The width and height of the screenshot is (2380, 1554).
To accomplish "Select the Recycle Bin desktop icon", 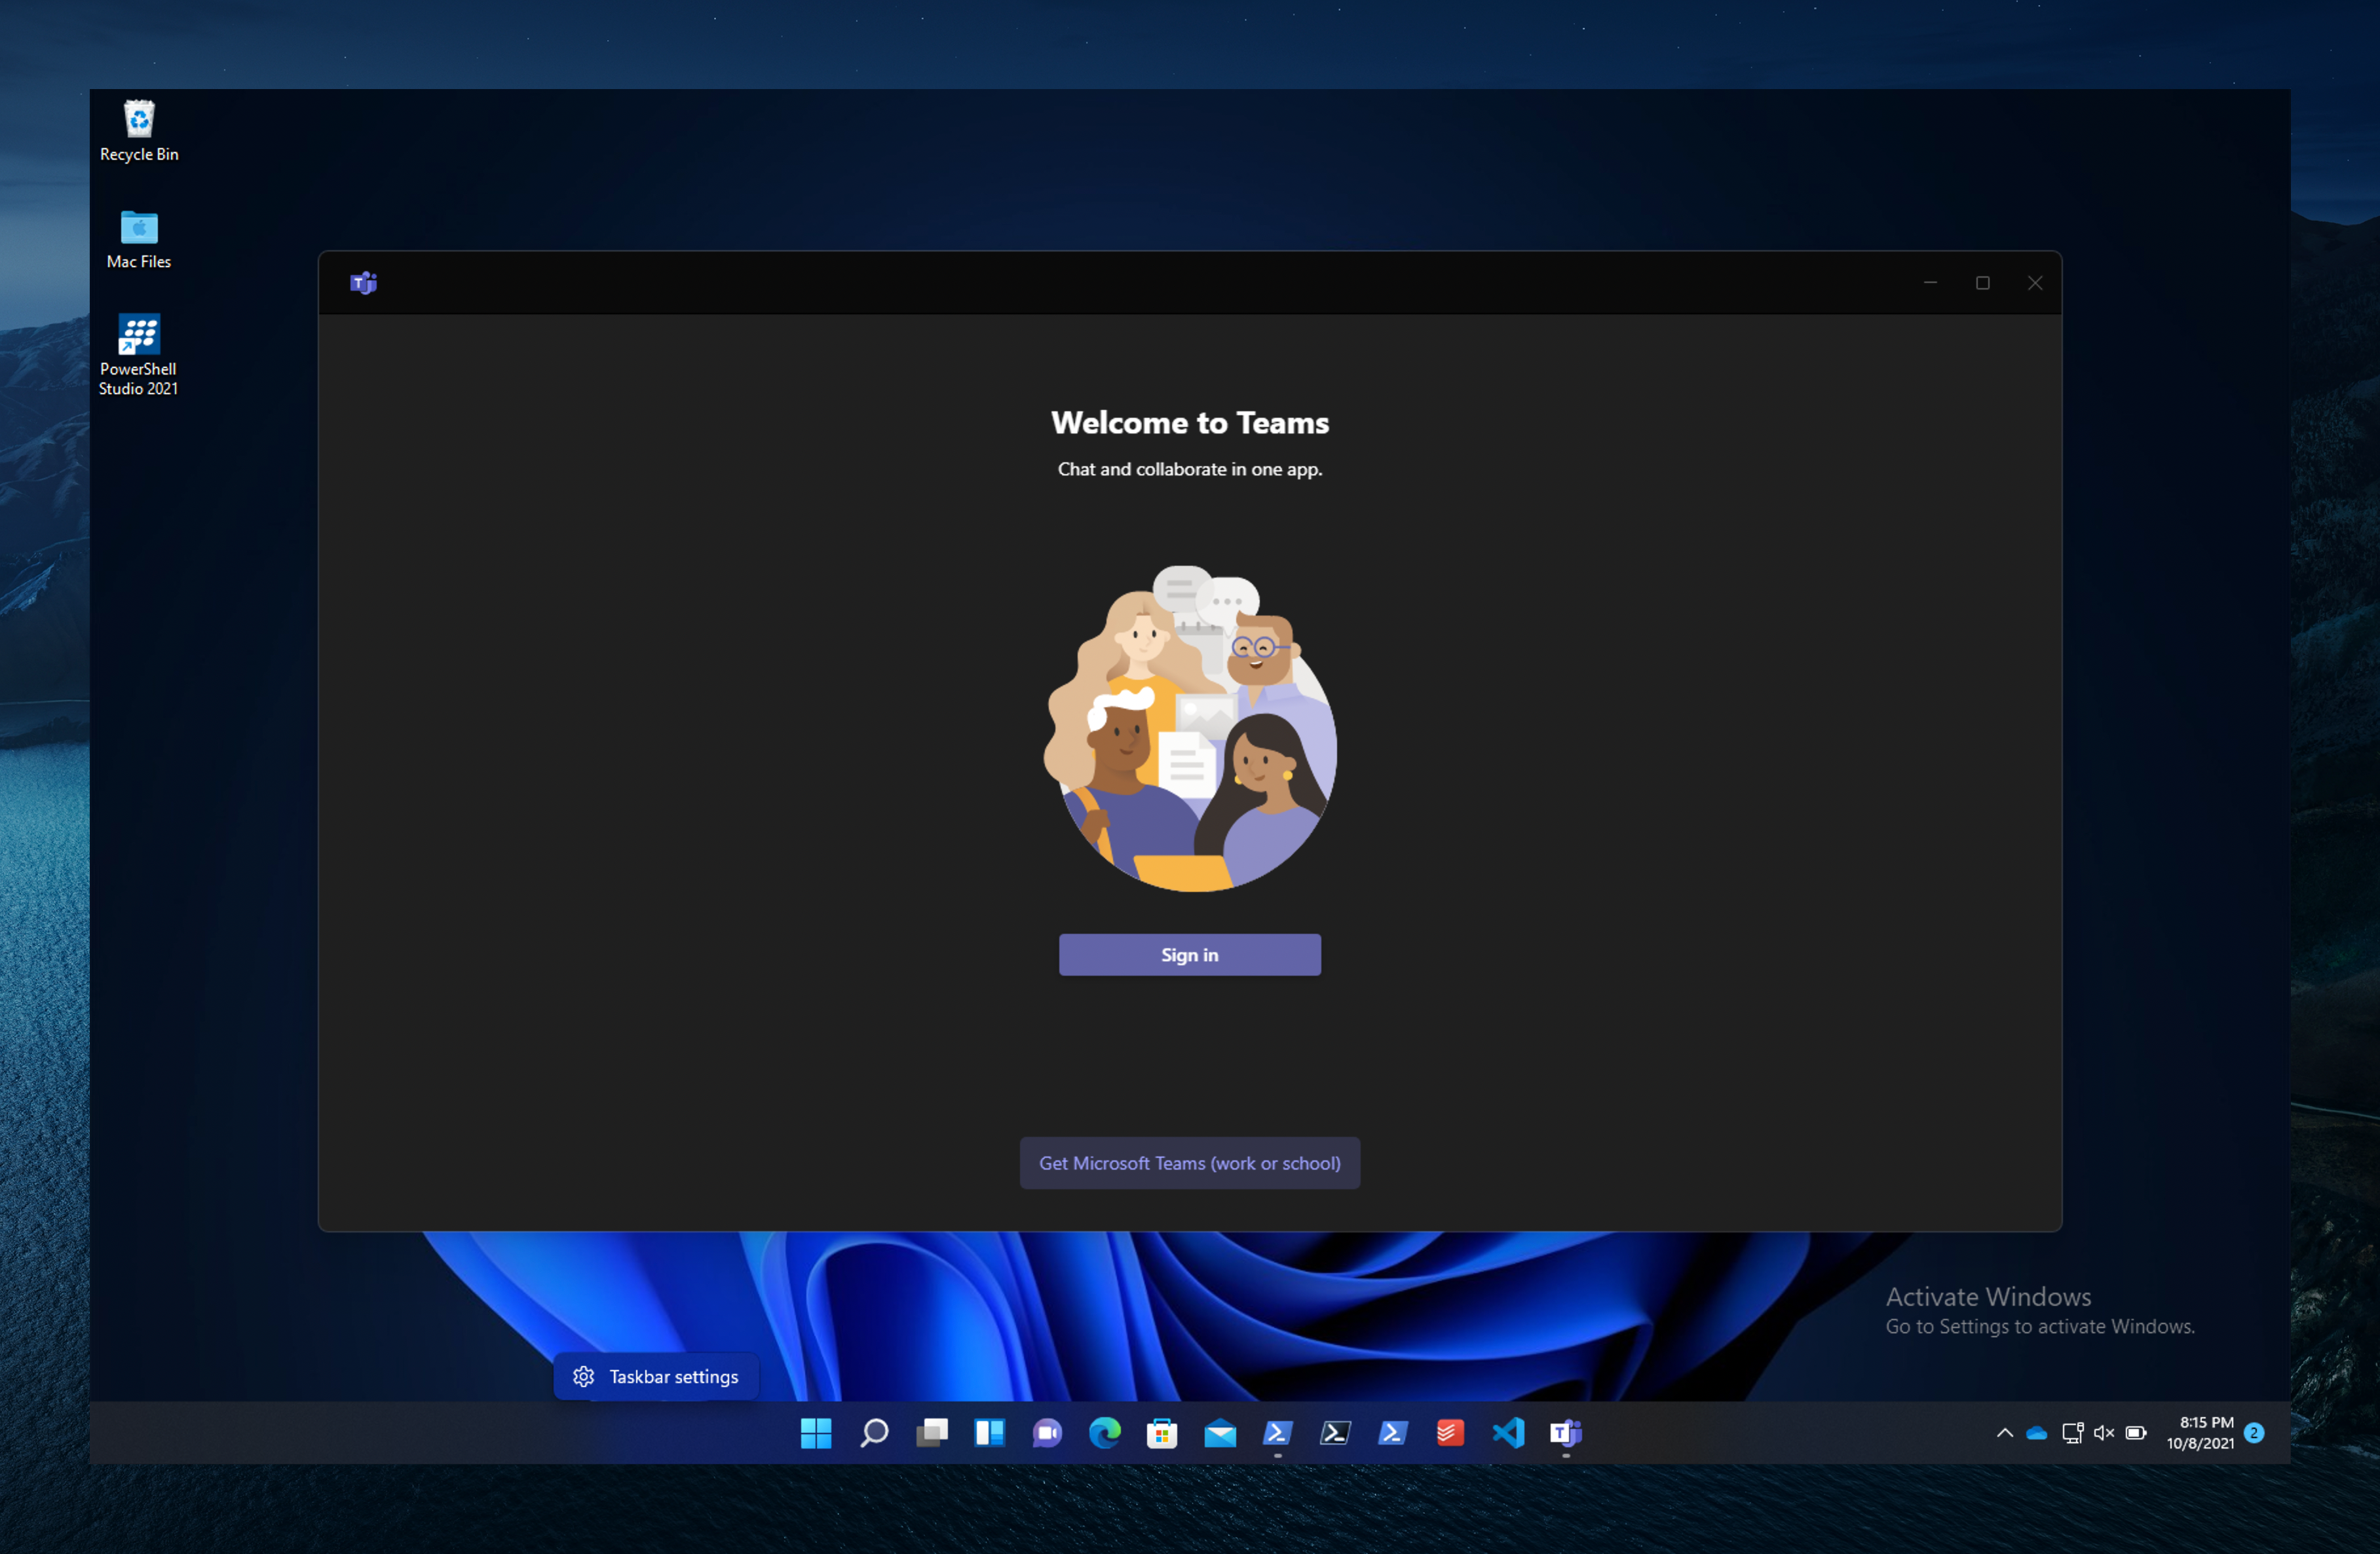I will pyautogui.click(x=139, y=131).
